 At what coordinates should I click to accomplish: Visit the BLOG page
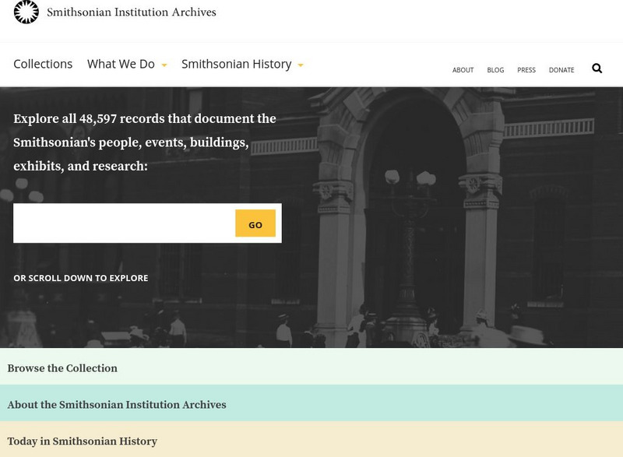494,69
